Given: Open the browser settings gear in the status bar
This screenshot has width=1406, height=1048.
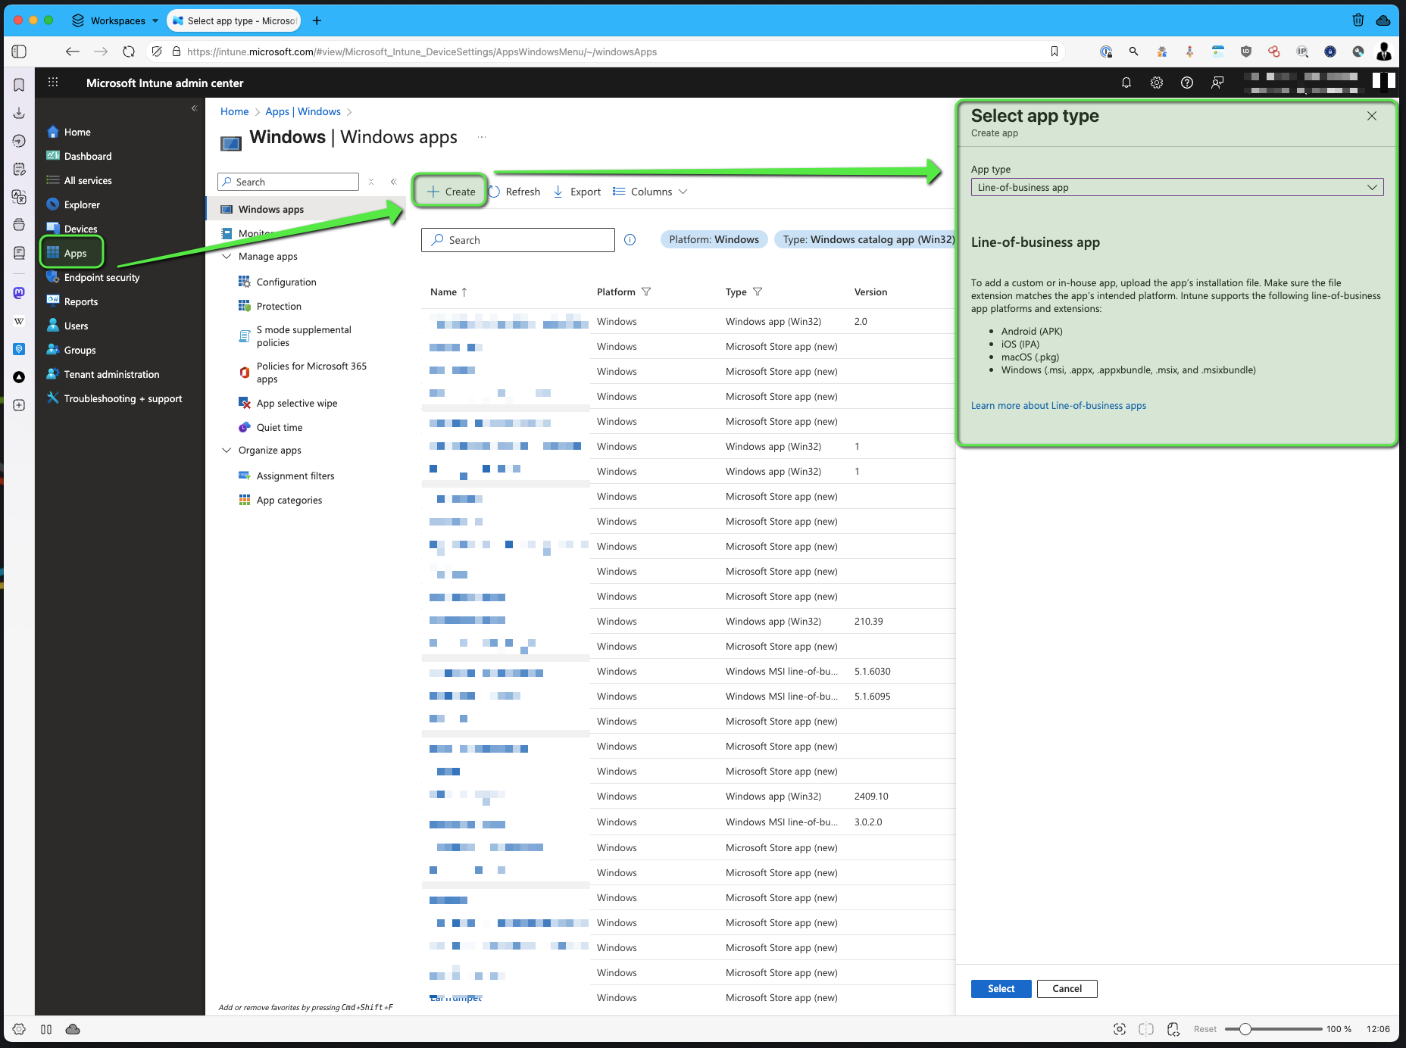Looking at the screenshot, I should coord(20,1029).
